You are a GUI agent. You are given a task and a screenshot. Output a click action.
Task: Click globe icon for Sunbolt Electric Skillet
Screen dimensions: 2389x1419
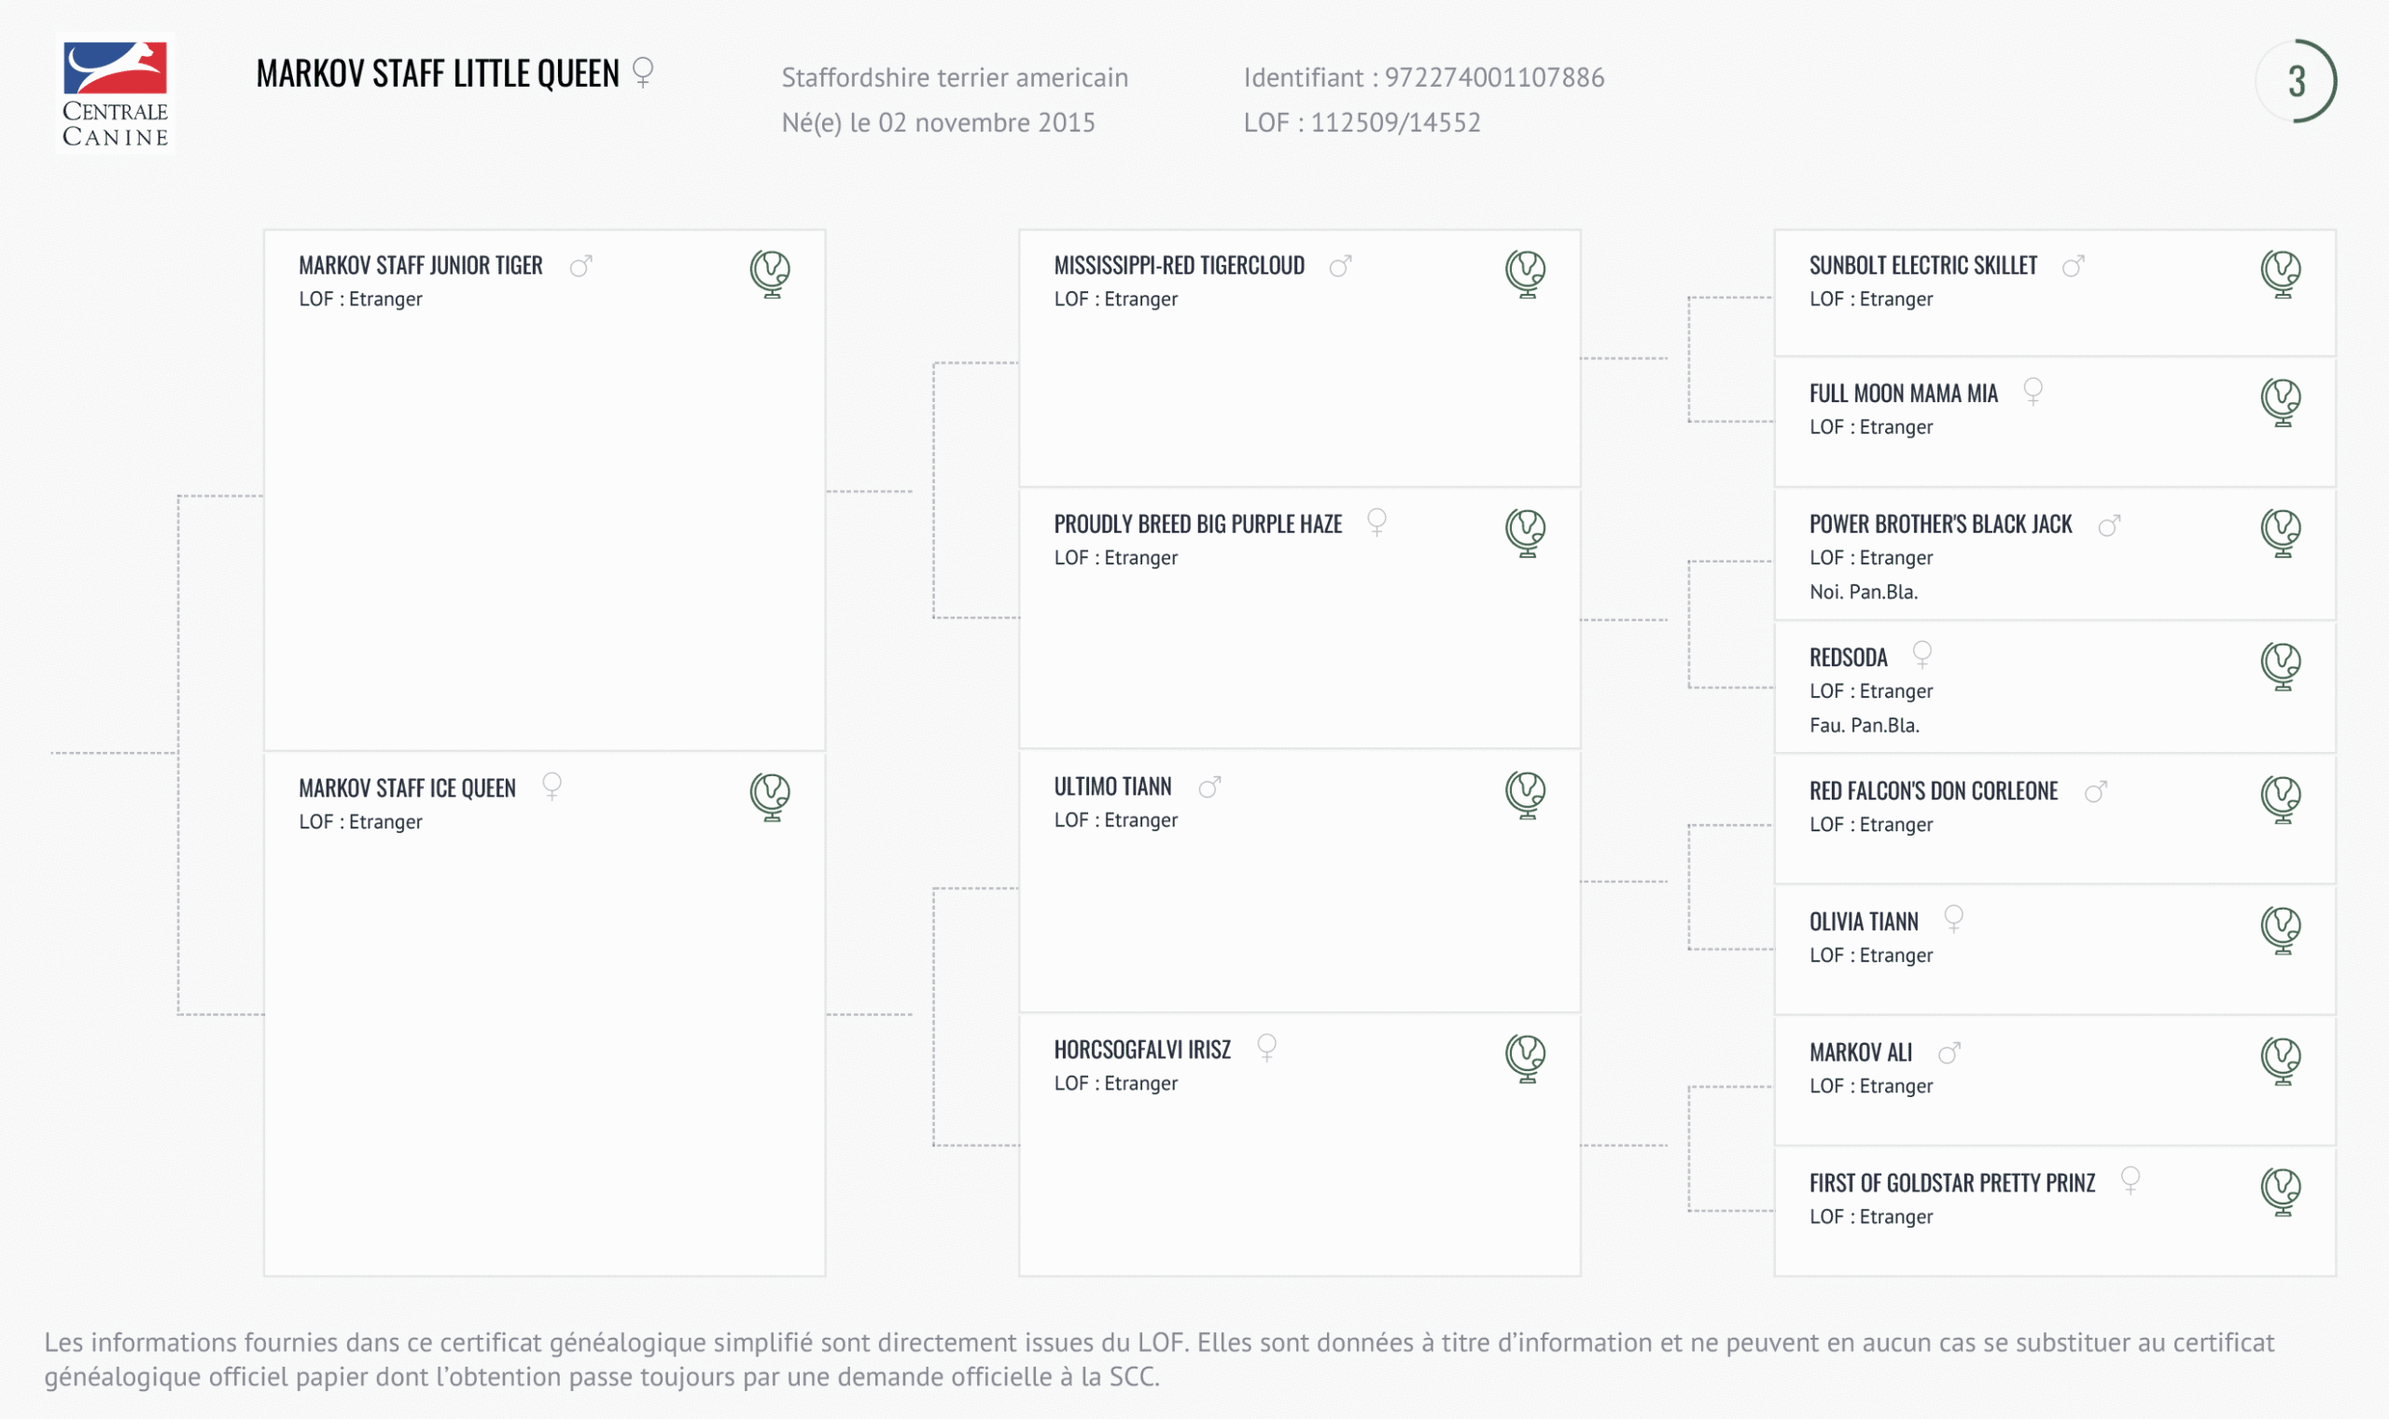(x=2281, y=273)
